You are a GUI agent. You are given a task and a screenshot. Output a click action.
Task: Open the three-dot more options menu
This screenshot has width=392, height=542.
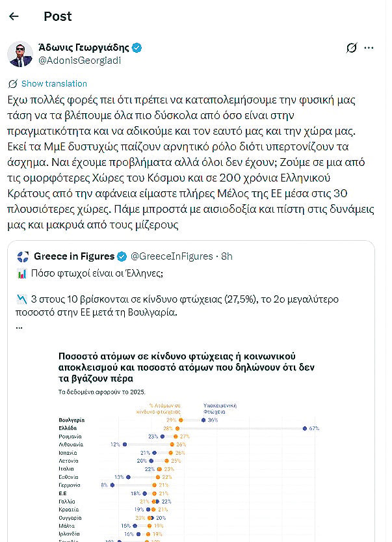(x=369, y=47)
